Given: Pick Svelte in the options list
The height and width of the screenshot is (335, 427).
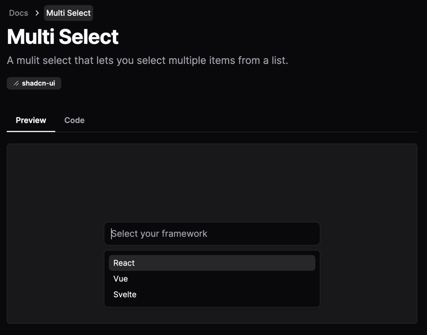Looking at the screenshot, I should click(x=212, y=294).
